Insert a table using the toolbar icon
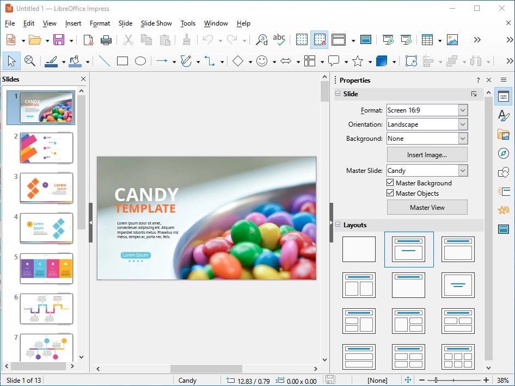 (x=428, y=39)
